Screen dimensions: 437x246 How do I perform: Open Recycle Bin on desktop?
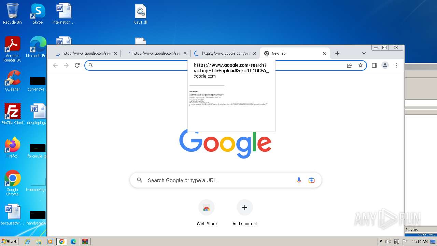point(12,14)
